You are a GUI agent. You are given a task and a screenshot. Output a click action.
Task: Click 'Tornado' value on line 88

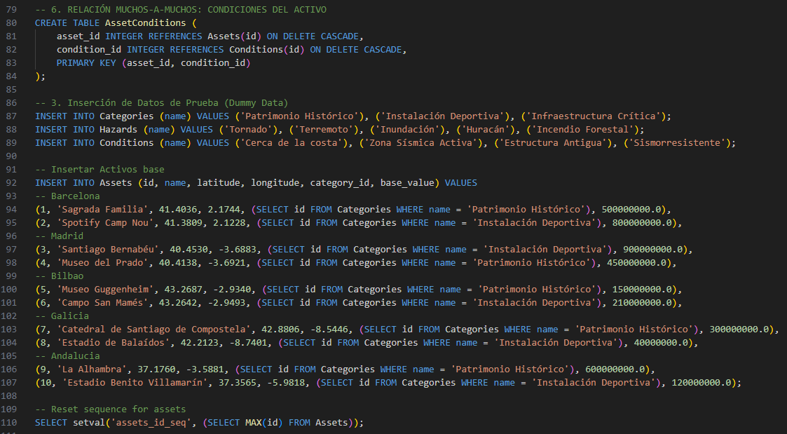tap(249, 130)
